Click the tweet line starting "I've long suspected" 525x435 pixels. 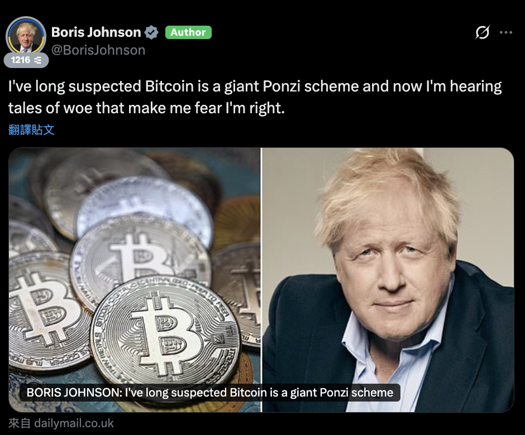click(x=255, y=86)
